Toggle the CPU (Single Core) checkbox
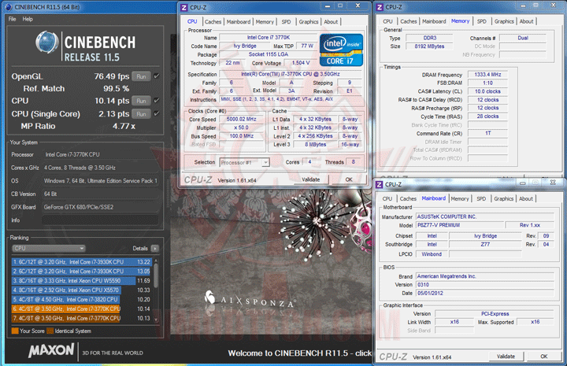The width and height of the screenshot is (567, 366). [157, 113]
